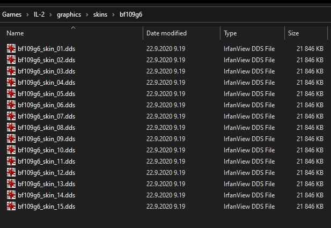Viewport: 331px width, 228px height.
Task: Select file name bf109g6_skin_10.dds
Action: pyautogui.click(x=47, y=150)
